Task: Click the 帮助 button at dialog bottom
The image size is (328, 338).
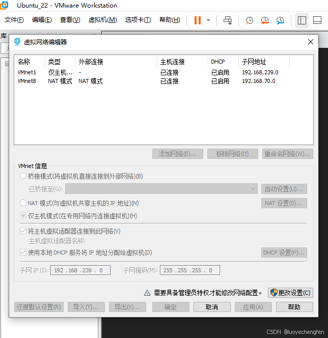Action: click(x=294, y=307)
